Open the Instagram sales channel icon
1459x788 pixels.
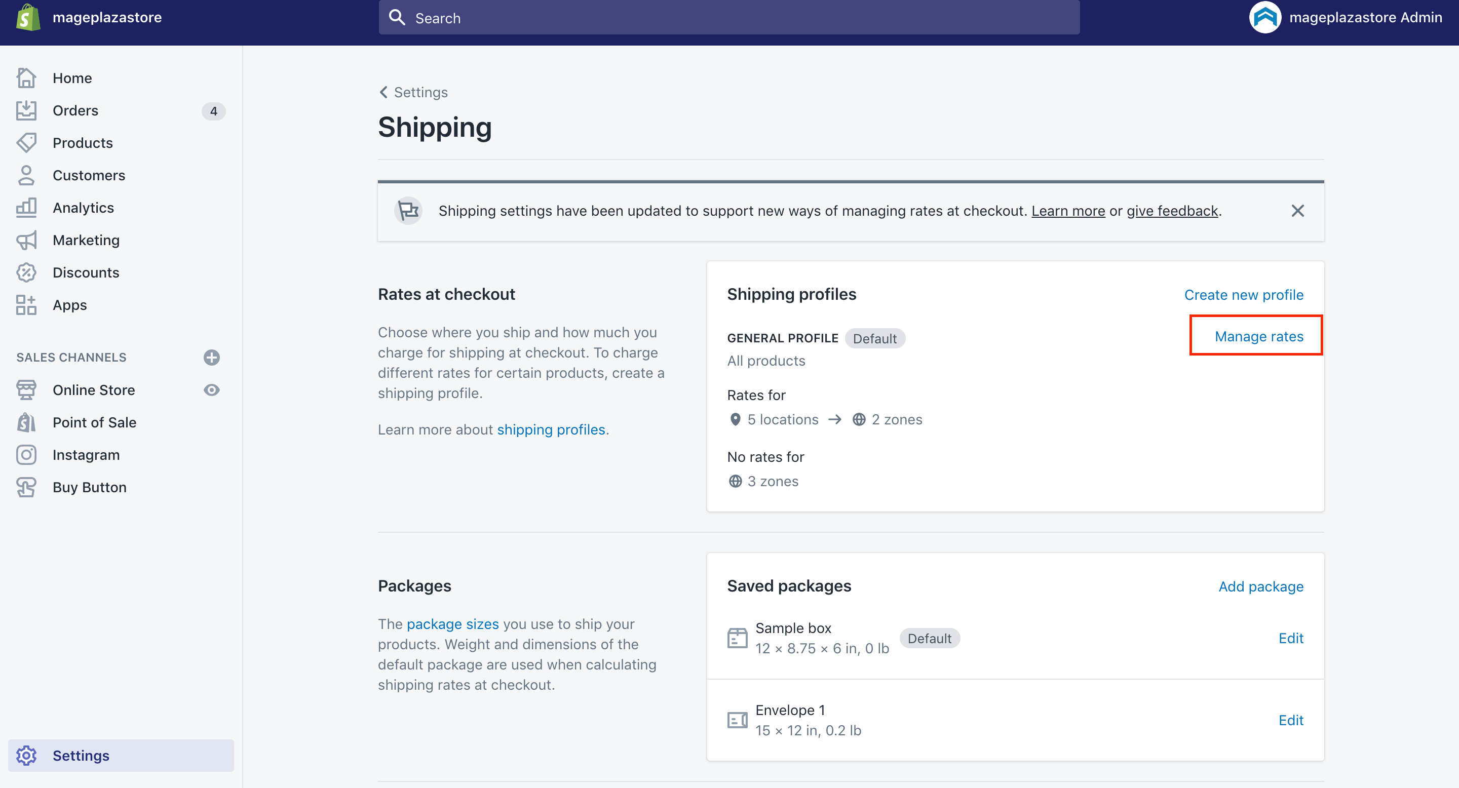(x=27, y=455)
